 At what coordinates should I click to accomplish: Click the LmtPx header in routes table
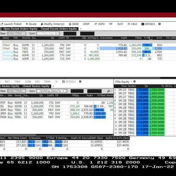(51, 95)
